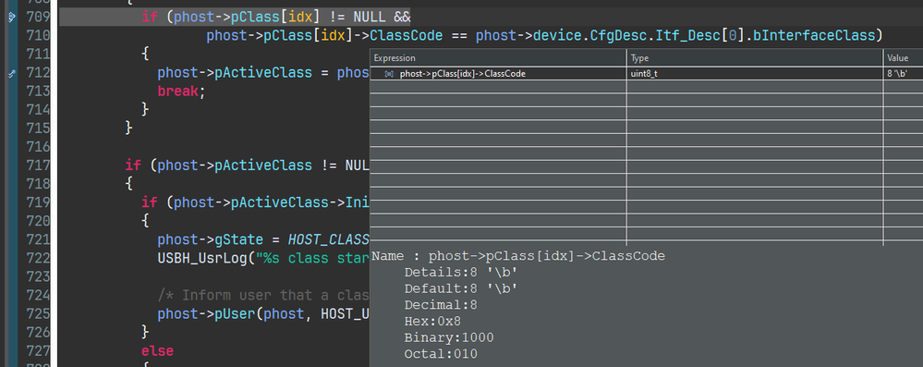
Task: Click 'gState' on line 721
Action: pos(239,239)
